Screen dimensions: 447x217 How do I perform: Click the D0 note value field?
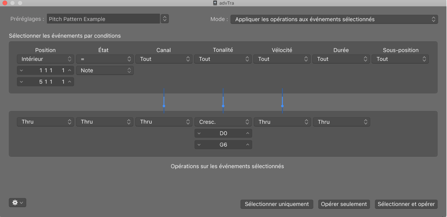223,133
